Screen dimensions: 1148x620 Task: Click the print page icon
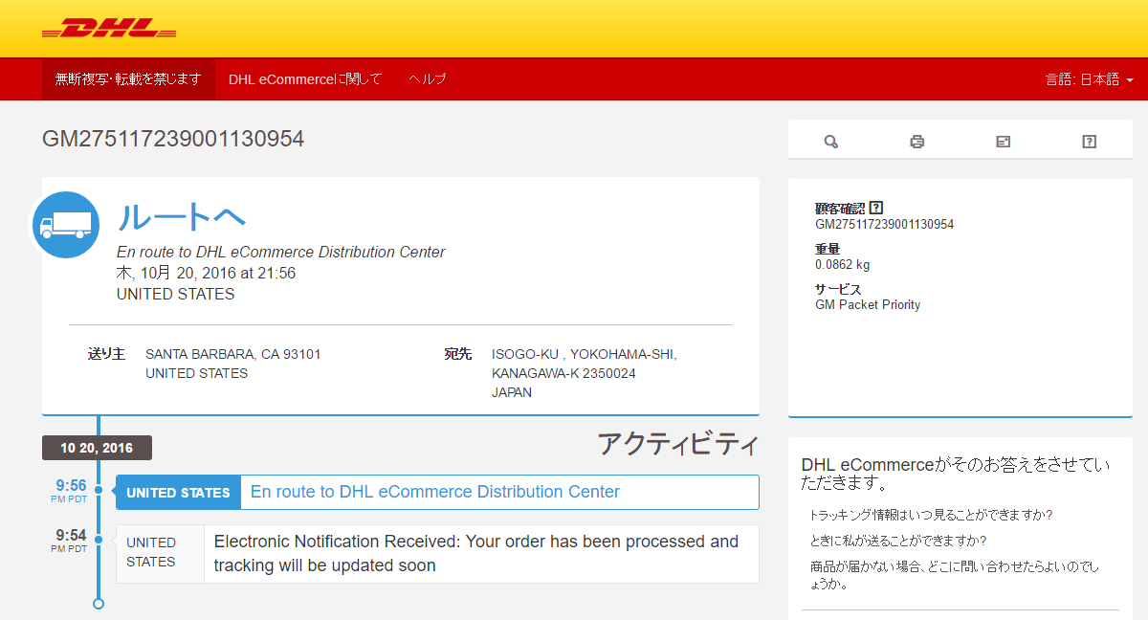(x=916, y=142)
